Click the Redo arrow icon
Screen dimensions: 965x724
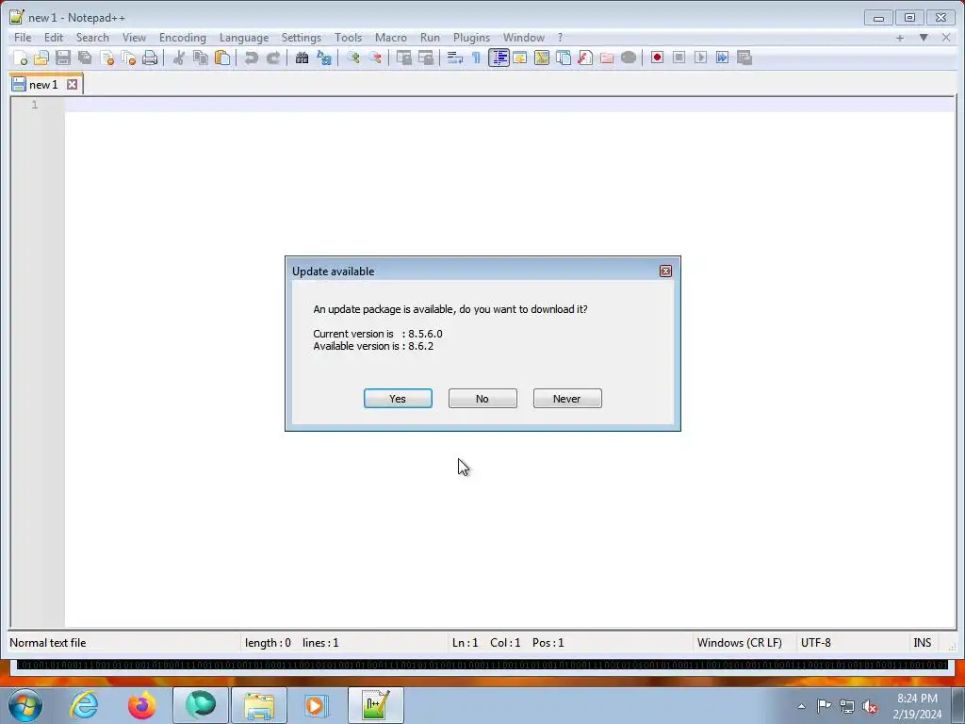point(272,58)
